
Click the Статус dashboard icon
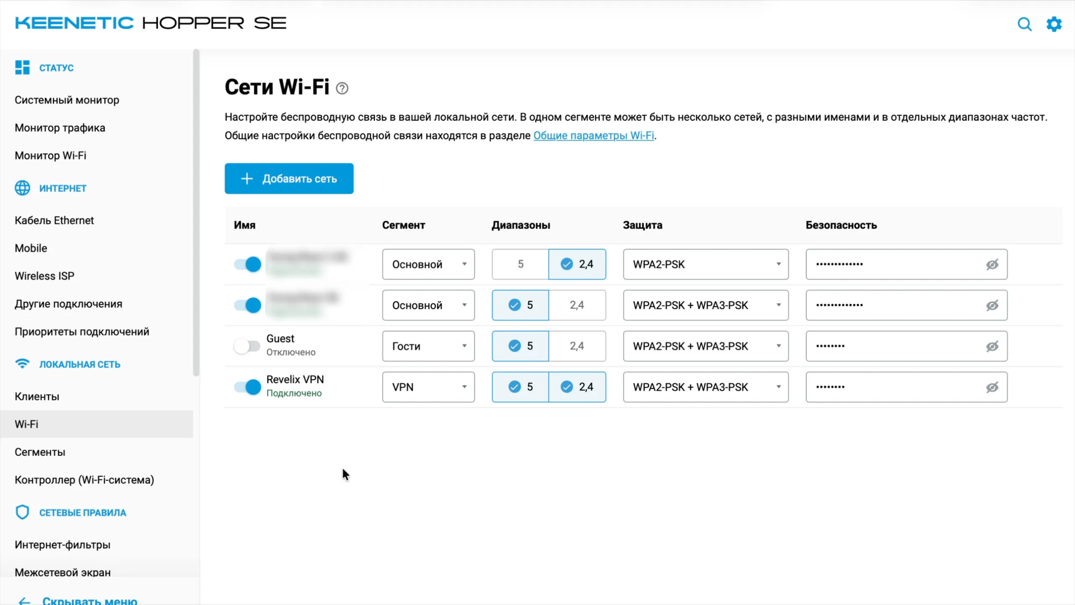pos(22,68)
